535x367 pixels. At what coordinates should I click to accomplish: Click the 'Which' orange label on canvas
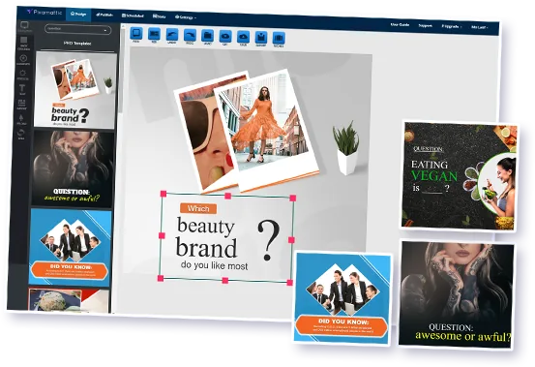[198, 208]
